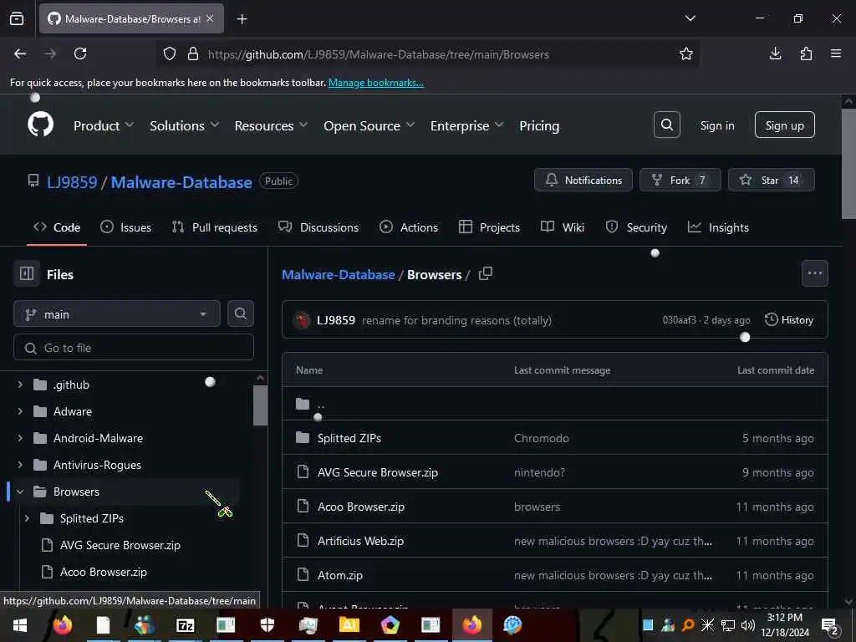Click the commit hash 030aaf3
Screen dimensions: 856x642
[x=679, y=320]
